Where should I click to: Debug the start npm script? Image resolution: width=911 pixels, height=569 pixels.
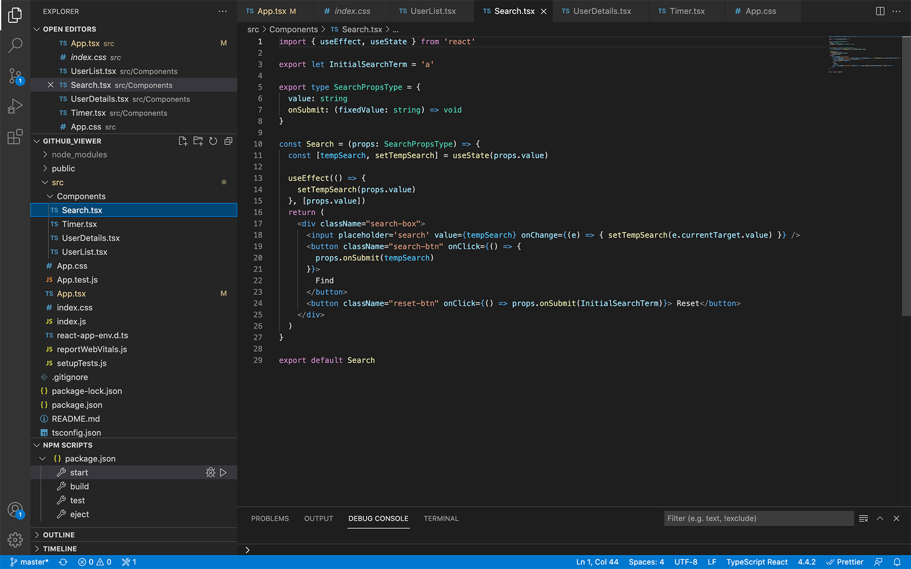pyautogui.click(x=211, y=472)
